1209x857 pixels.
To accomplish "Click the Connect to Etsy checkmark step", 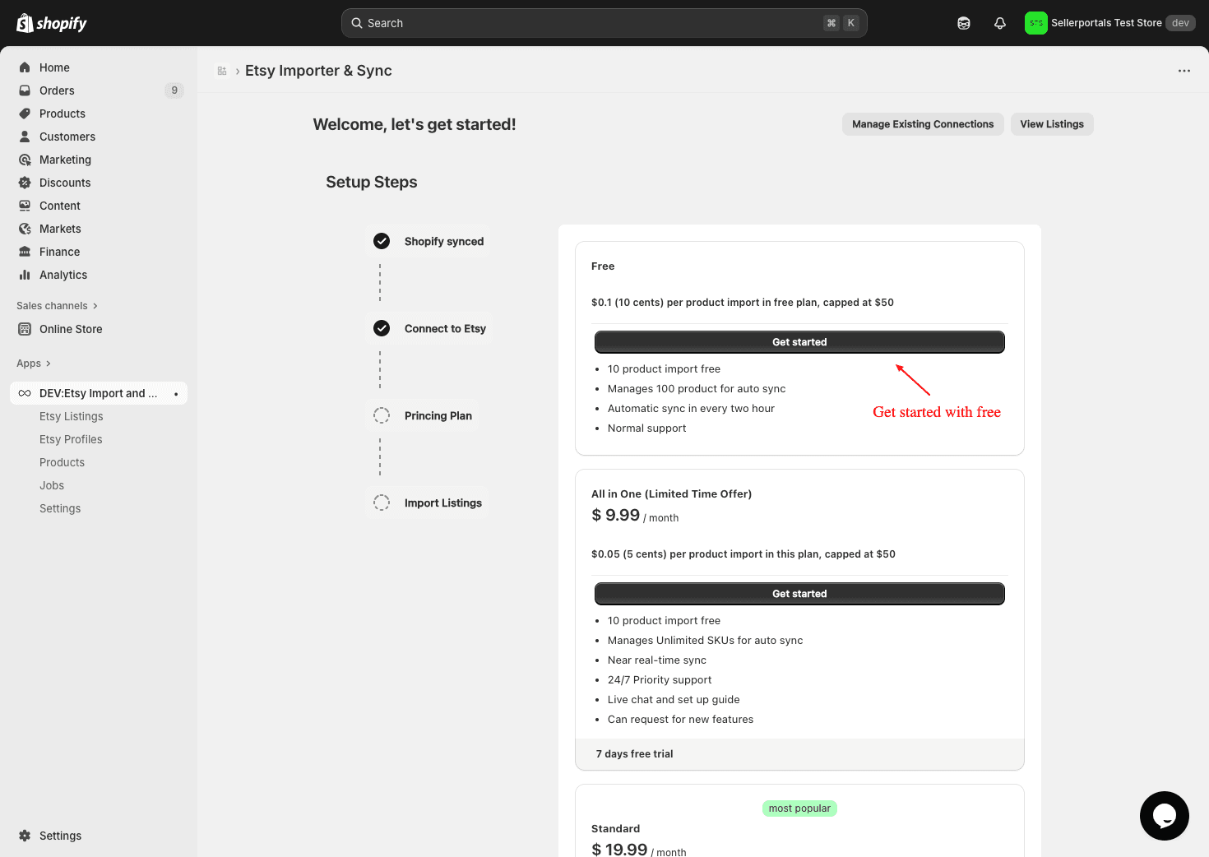I will (x=382, y=328).
